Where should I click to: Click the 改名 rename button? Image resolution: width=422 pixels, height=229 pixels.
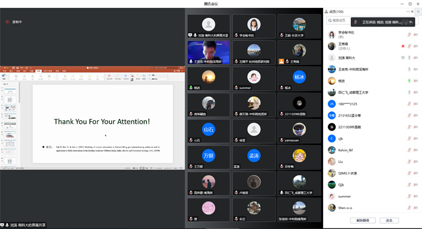[389, 221]
